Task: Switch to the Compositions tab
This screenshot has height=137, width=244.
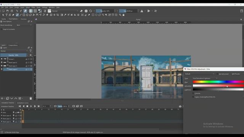Action: point(13,45)
